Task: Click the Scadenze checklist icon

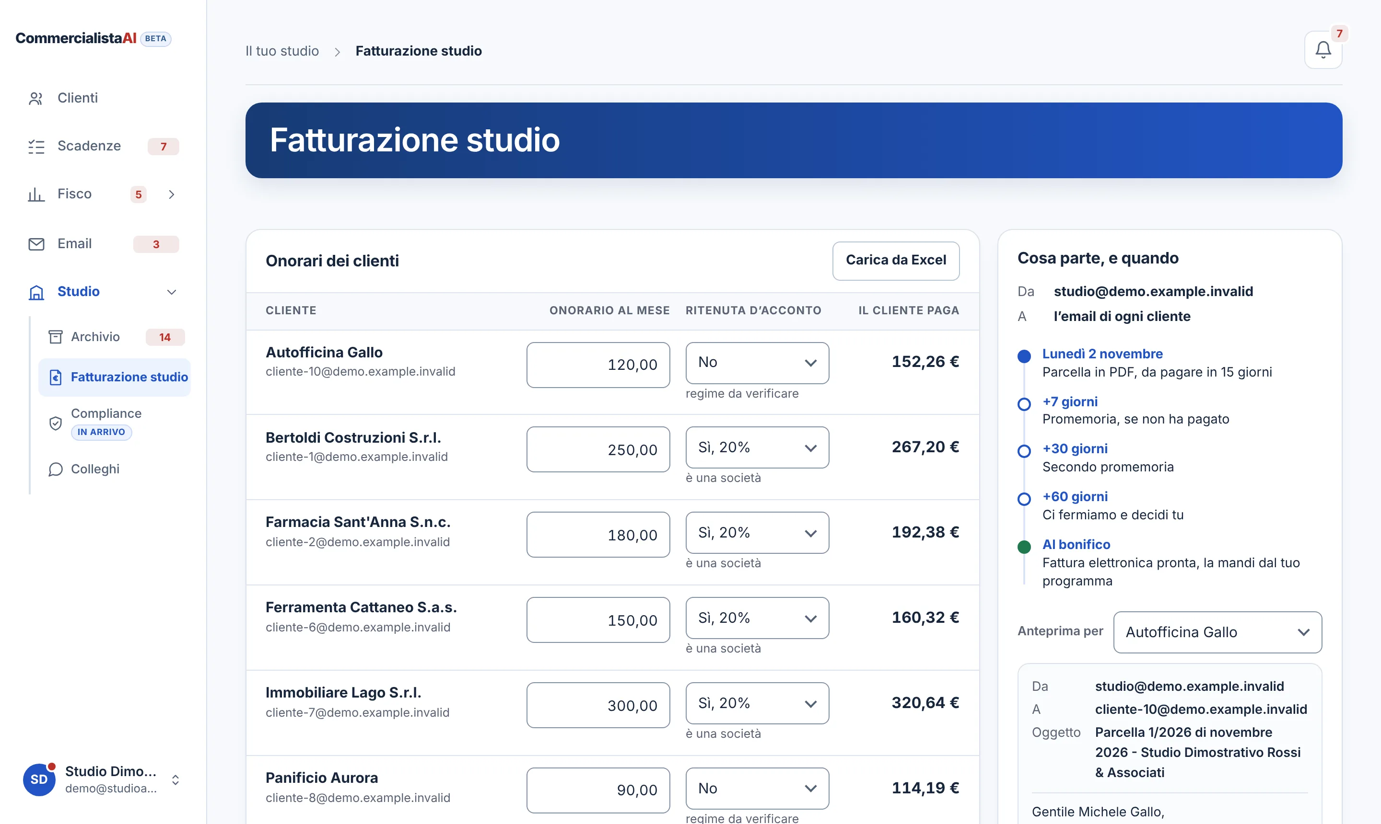Action: pos(36,147)
